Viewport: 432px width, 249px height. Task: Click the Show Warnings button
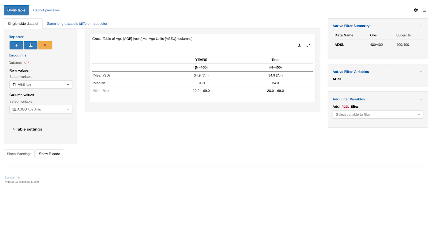19,154
